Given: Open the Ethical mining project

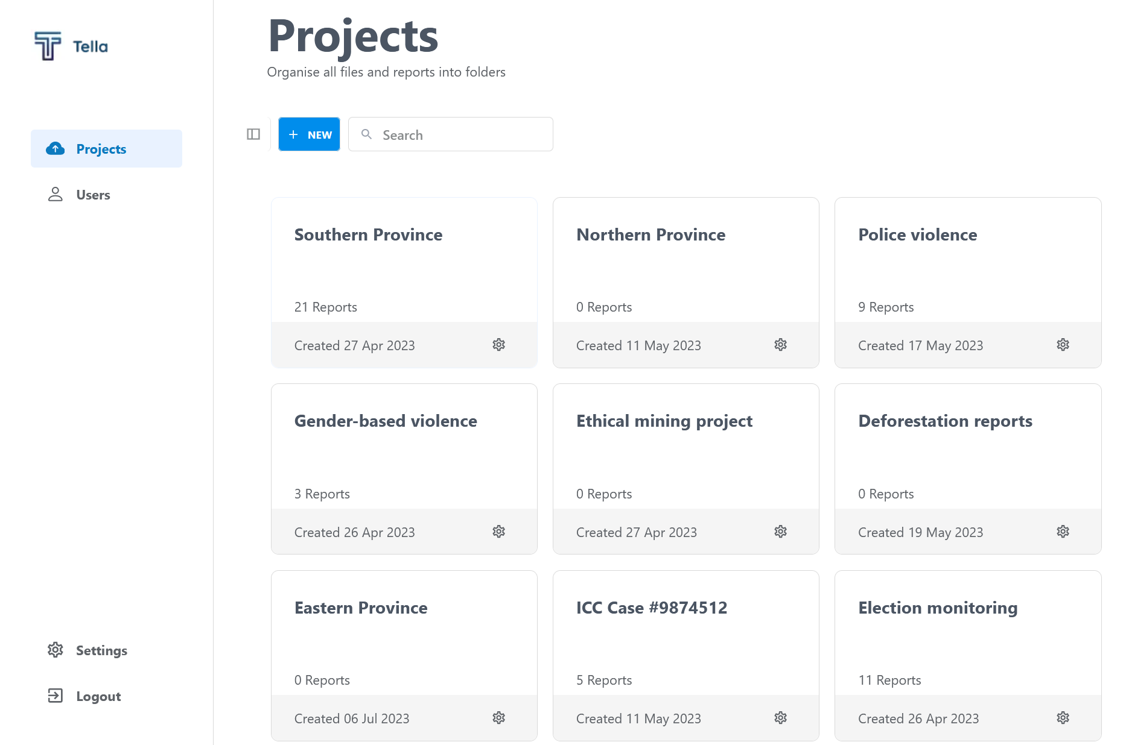Looking at the screenshot, I should [664, 421].
